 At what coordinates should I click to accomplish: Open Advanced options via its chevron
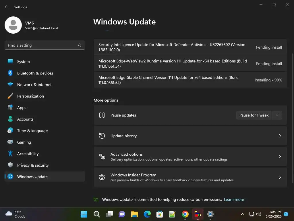(280, 157)
